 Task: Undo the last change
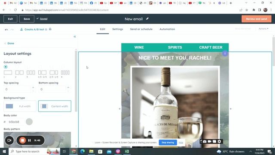(x=6, y=30)
